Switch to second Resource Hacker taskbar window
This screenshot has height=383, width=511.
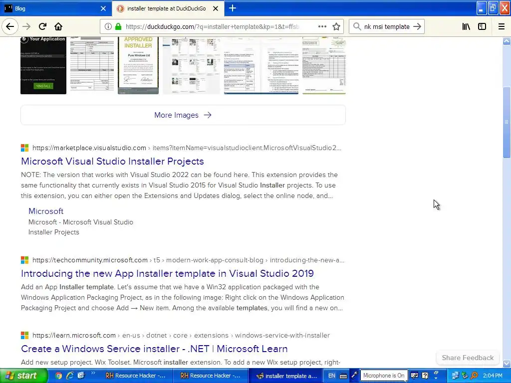210,376
